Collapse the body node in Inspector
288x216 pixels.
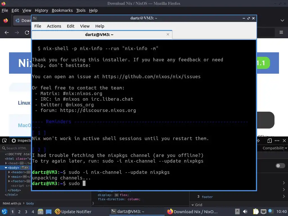coord(6,168)
